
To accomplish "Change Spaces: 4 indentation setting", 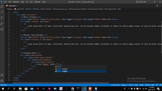I will [x=124, y=85].
